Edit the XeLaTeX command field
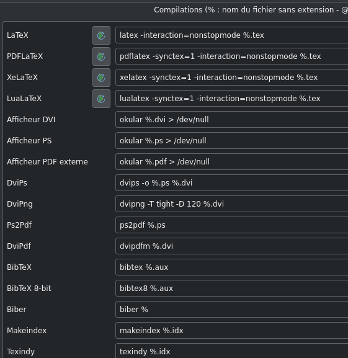This screenshot has width=348, height=358. [231, 78]
